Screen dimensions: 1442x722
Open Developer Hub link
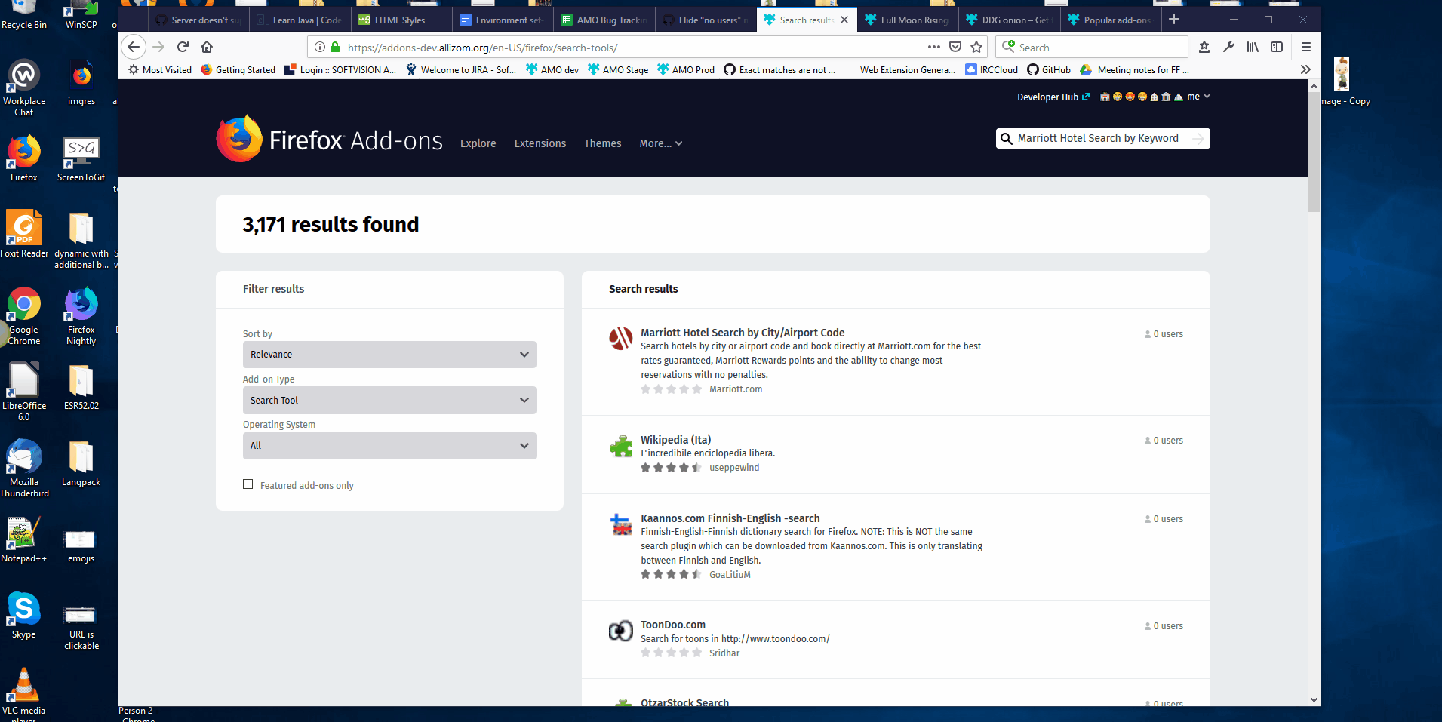(x=1053, y=97)
